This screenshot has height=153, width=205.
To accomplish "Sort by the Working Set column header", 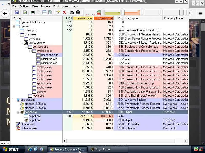I will coord(104,18).
